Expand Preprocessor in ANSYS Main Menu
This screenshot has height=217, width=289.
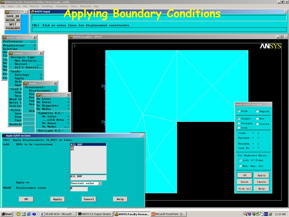(x=19, y=45)
